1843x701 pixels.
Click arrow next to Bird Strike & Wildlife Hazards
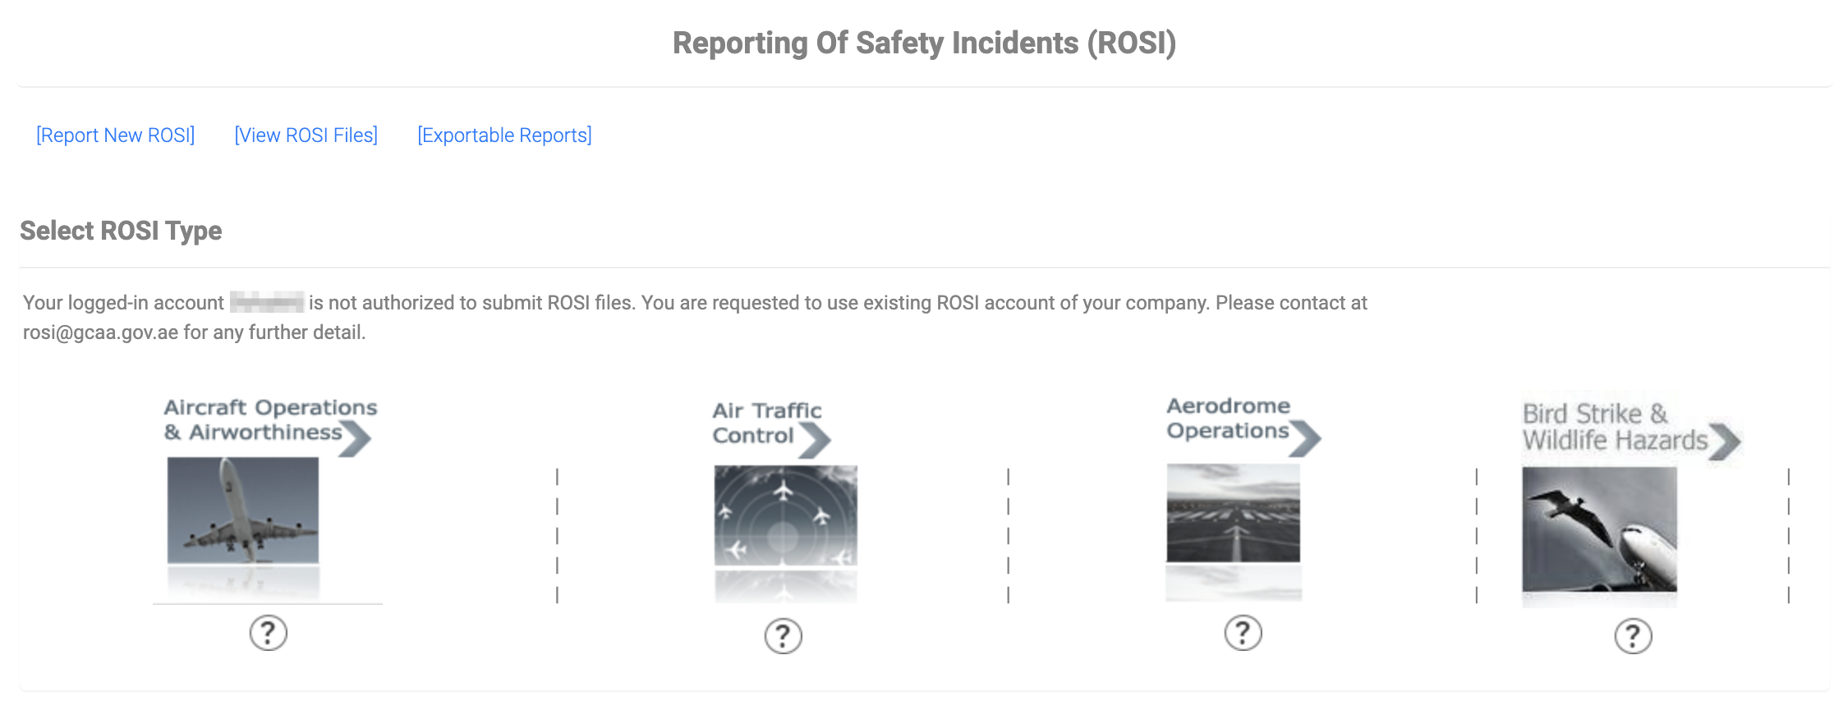pos(1725,442)
